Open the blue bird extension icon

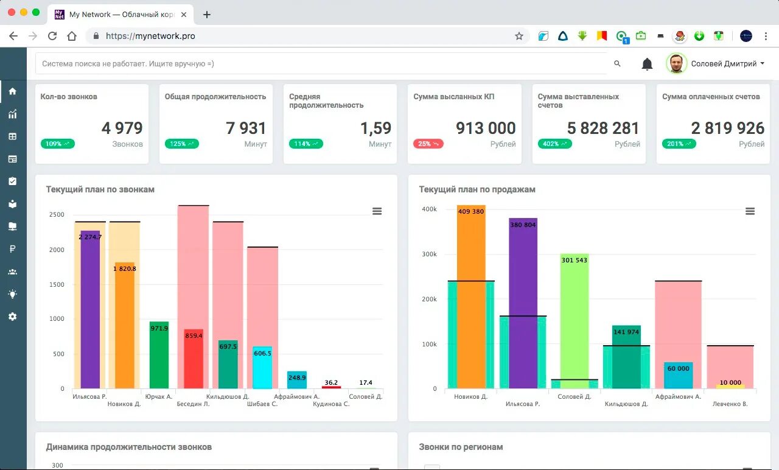[543, 36]
